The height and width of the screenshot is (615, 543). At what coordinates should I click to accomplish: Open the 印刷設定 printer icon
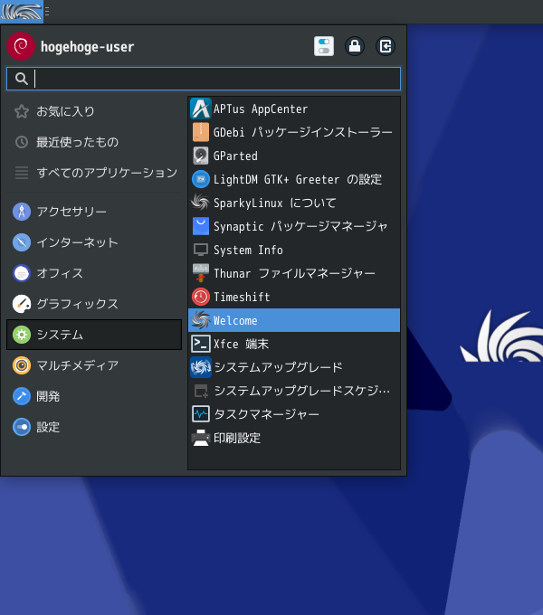[201, 438]
